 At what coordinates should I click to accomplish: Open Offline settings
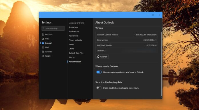pos(71,49)
